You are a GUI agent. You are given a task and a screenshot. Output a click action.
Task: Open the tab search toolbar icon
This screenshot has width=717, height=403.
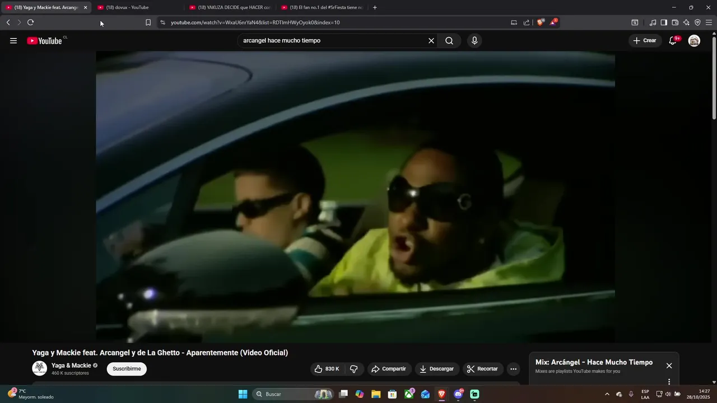click(x=635, y=22)
